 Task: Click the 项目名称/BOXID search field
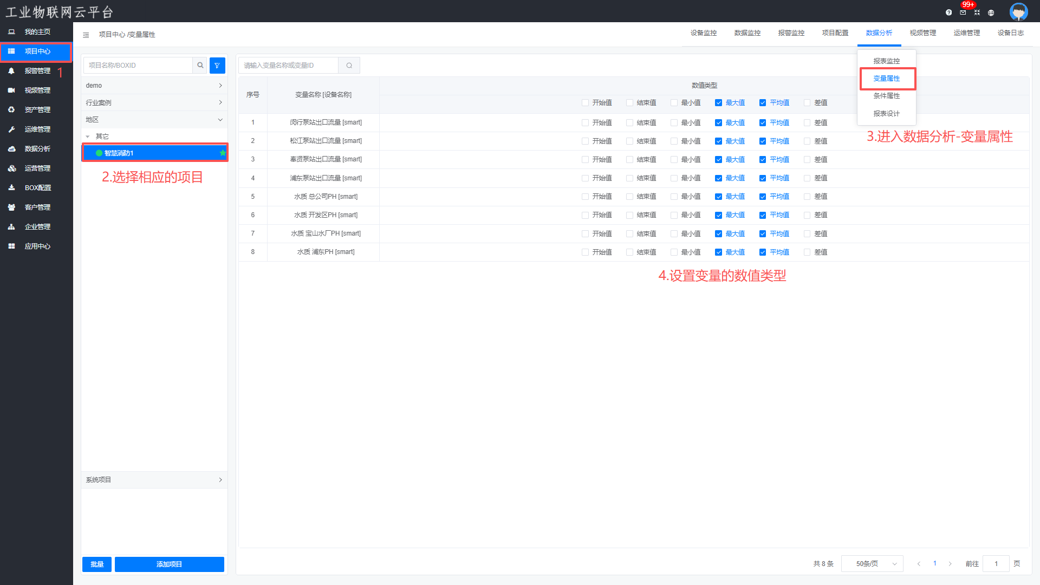(x=138, y=66)
